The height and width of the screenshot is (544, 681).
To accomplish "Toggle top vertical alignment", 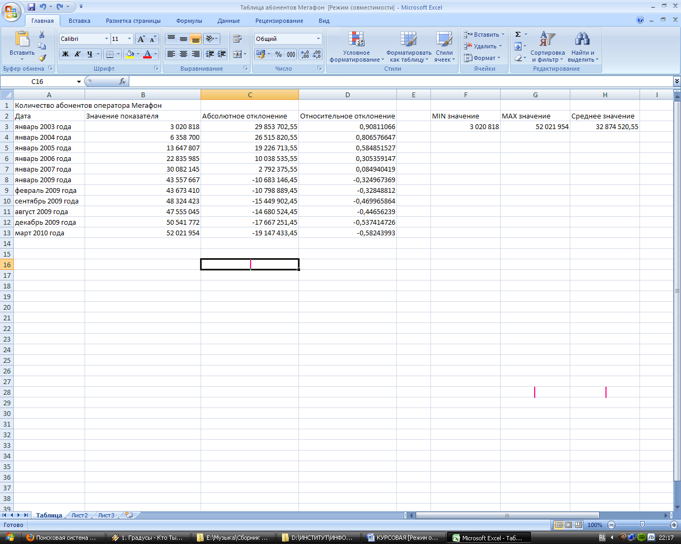I will pos(171,39).
